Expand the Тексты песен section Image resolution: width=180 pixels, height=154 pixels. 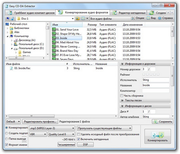pos(122,101)
